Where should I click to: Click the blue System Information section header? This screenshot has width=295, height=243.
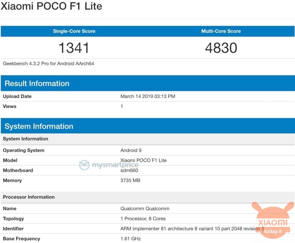[148, 126]
